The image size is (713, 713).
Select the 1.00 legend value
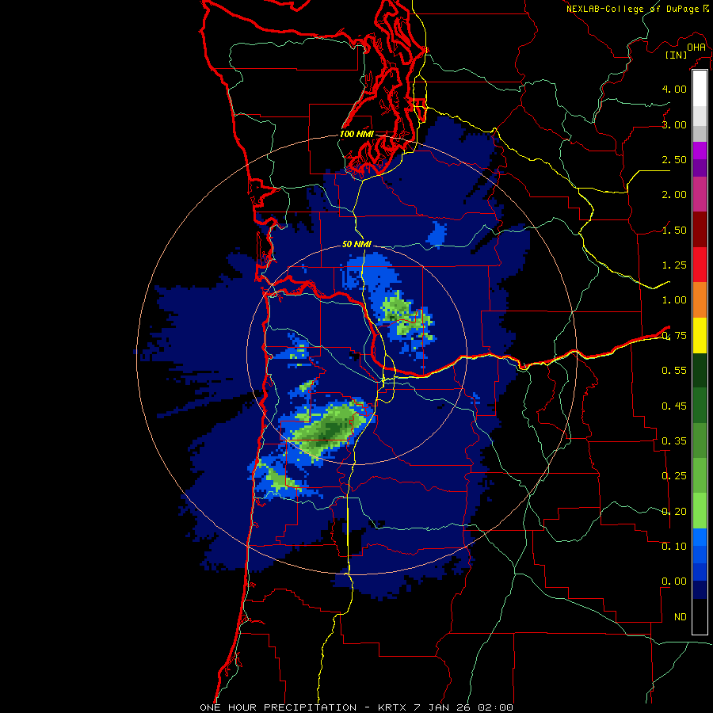click(x=674, y=300)
